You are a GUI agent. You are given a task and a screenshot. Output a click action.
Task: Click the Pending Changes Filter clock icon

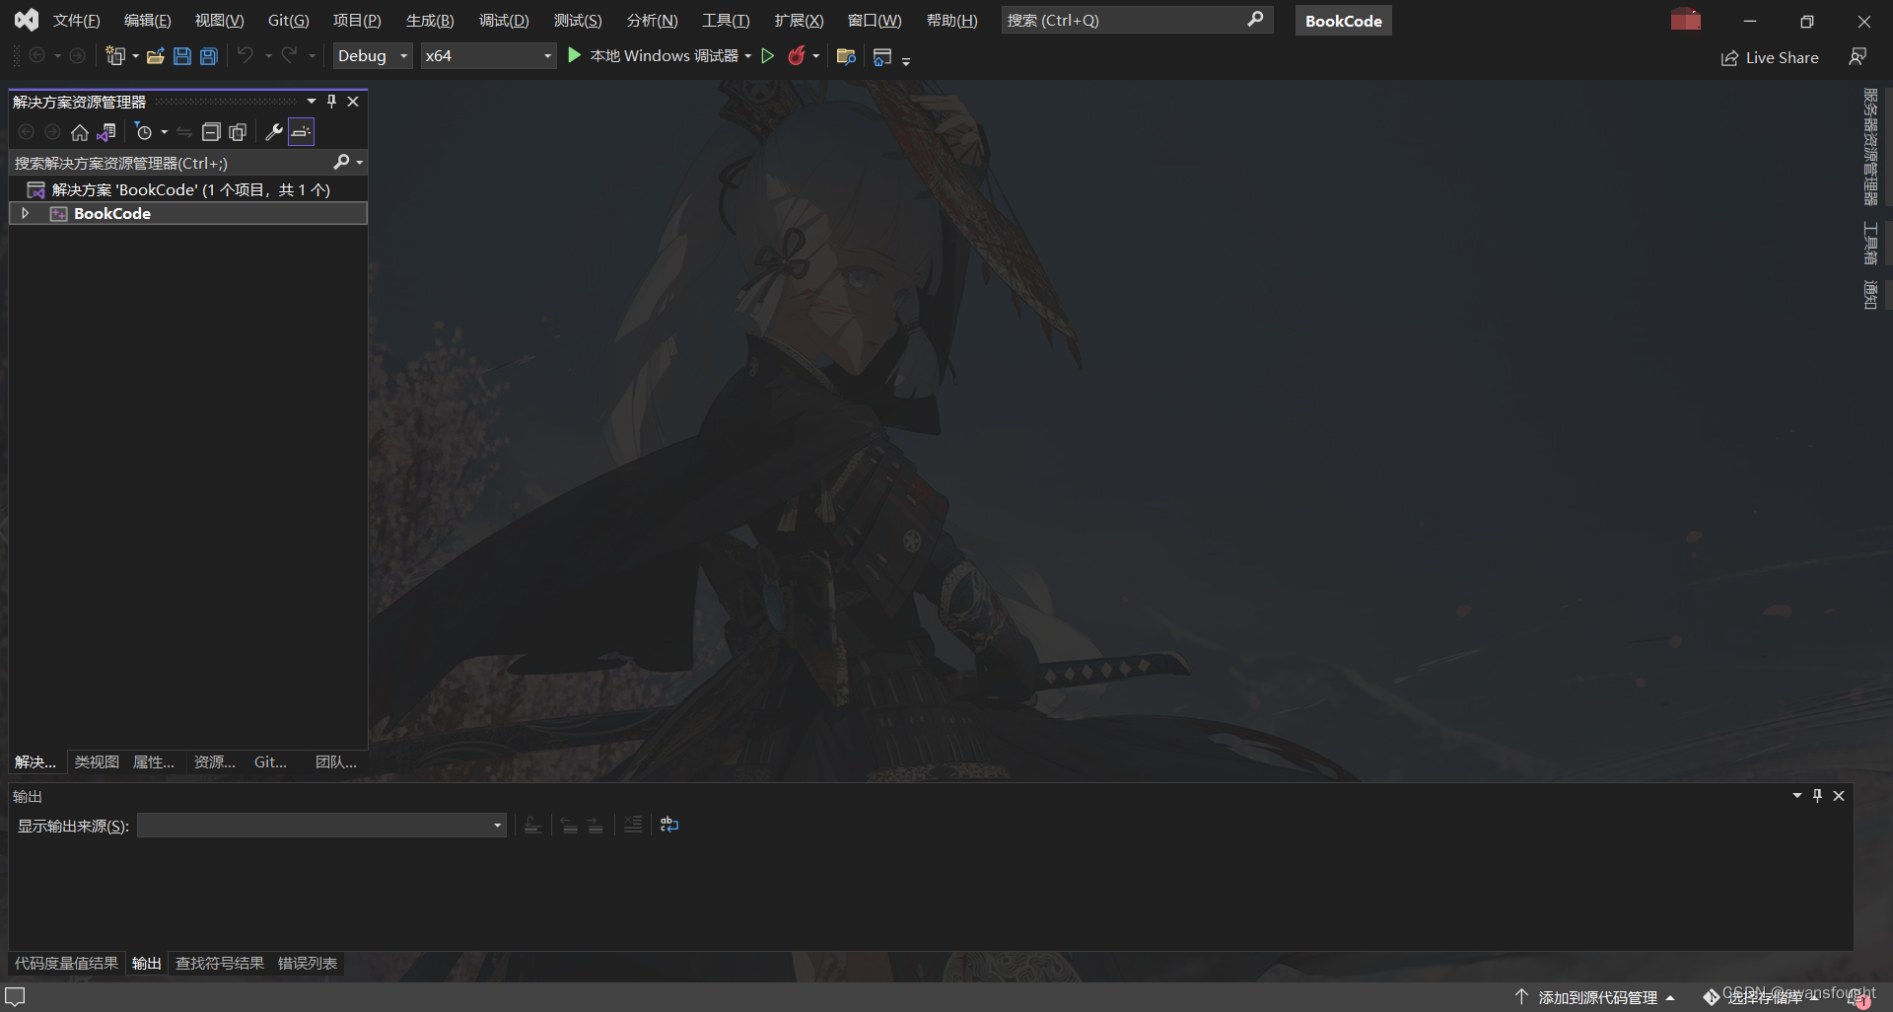pyautogui.click(x=144, y=132)
